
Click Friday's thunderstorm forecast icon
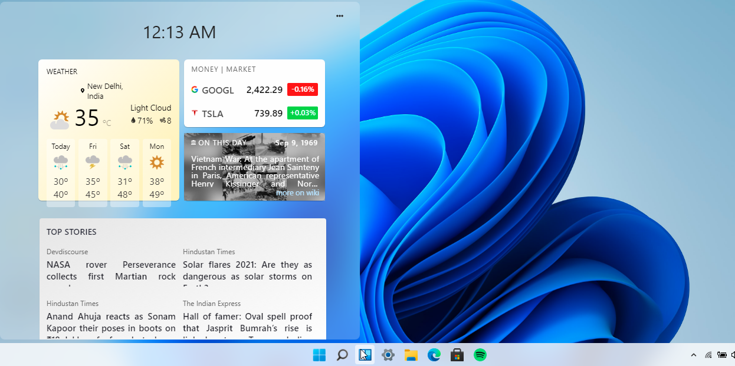click(x=93, y=162)
